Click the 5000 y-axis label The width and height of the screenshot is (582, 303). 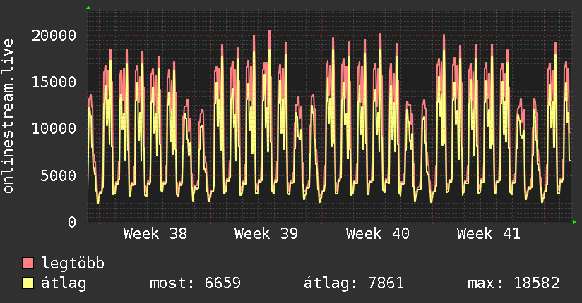(x=59, y=175)
